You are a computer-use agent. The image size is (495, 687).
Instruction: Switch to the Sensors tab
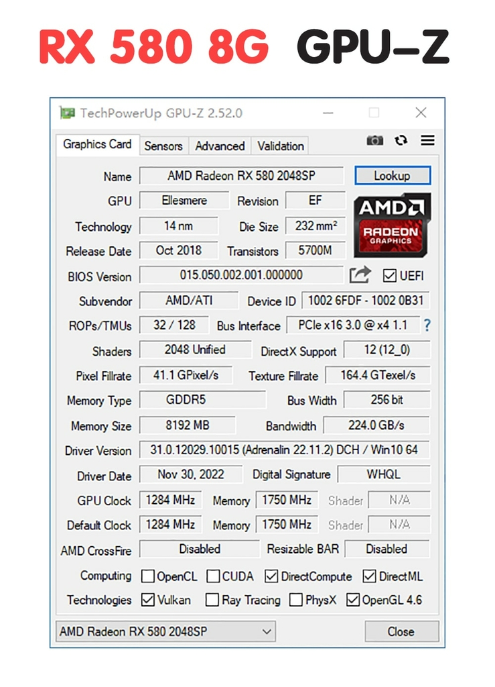click(x=163, y=146)
